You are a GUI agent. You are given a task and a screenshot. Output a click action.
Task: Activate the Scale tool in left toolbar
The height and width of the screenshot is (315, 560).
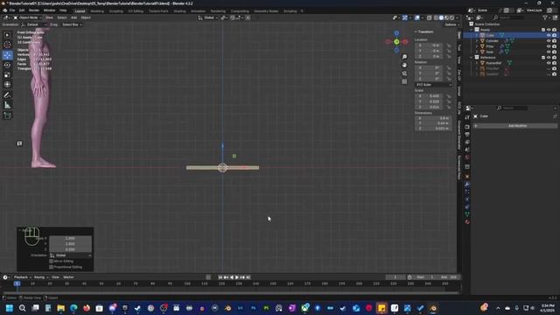pyautogui.click(x=7, y=75)
